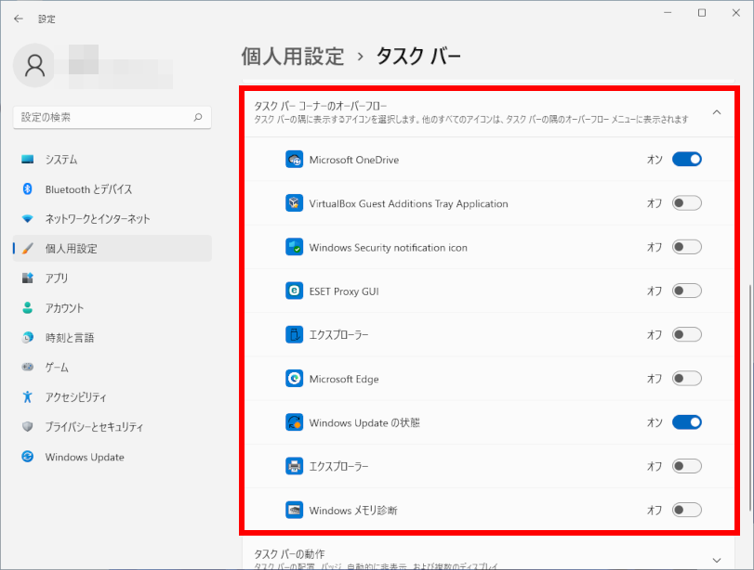This screenshot has height=570, width=754.
Task: Click the システム monitor icon
Action: click(27, 160)
